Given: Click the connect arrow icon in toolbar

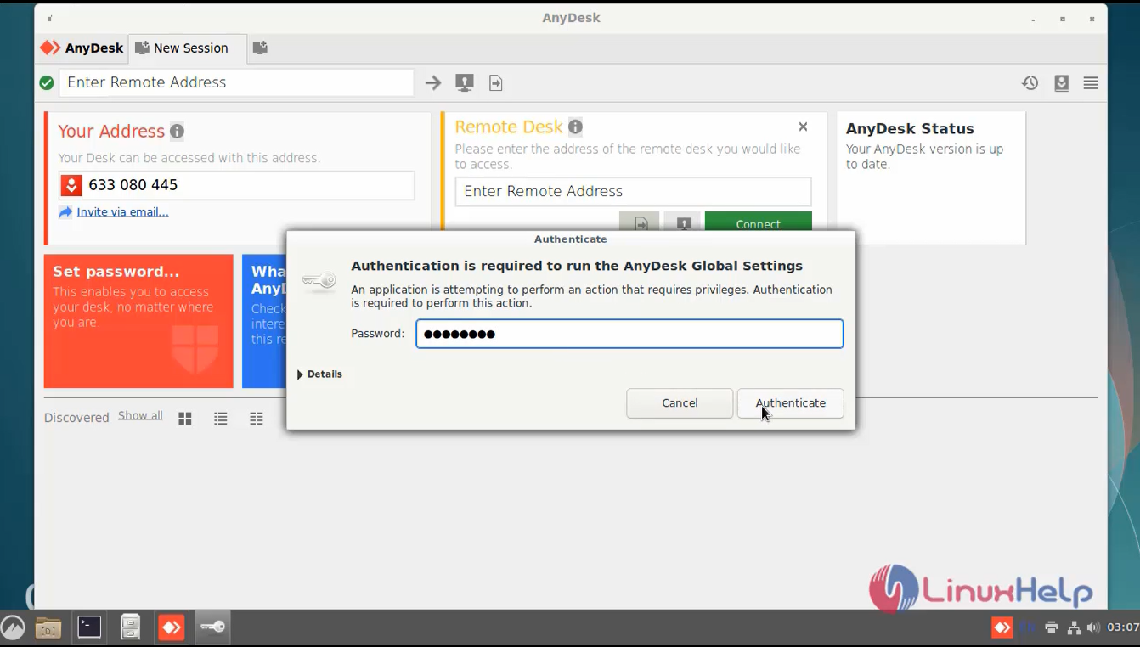Looking at the screenshot, I should (433, 82).
